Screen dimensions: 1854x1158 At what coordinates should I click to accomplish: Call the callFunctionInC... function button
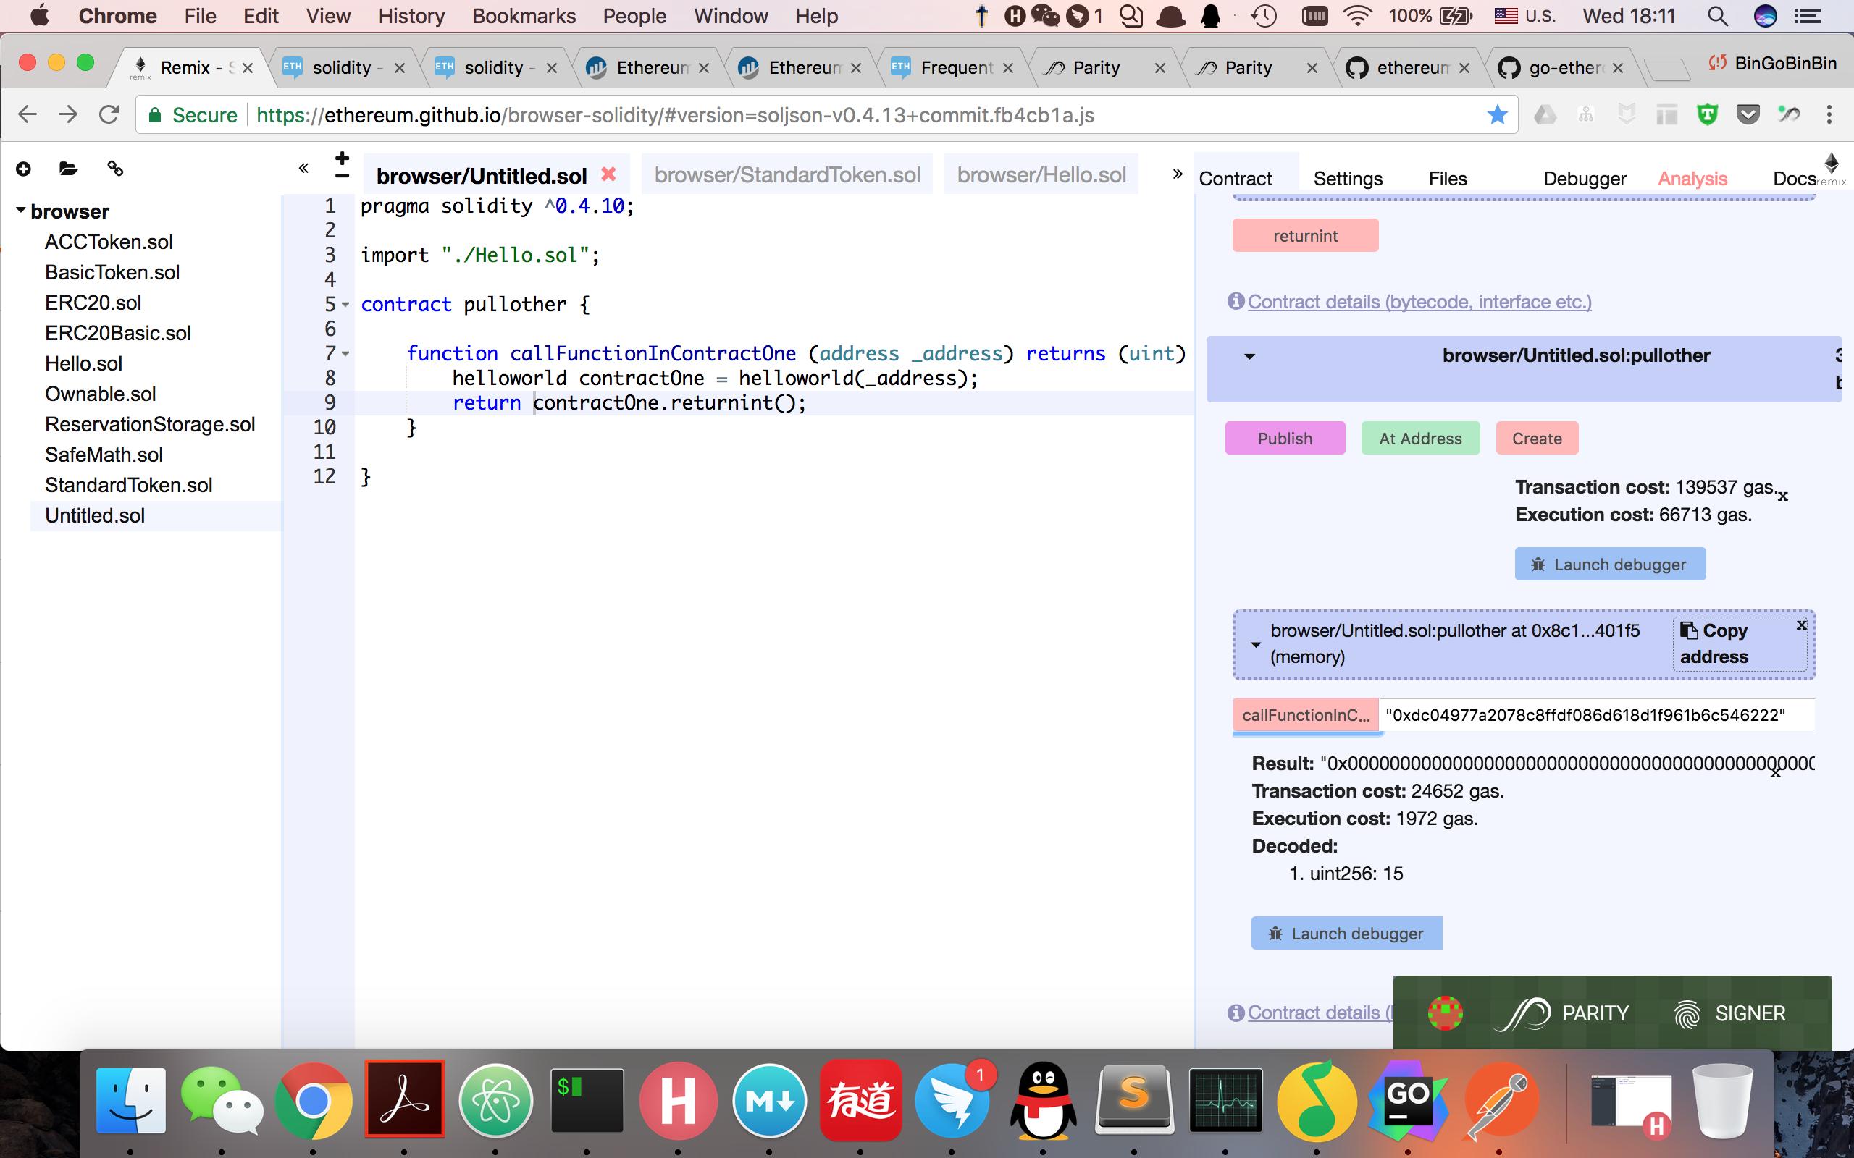point(1306,715)
